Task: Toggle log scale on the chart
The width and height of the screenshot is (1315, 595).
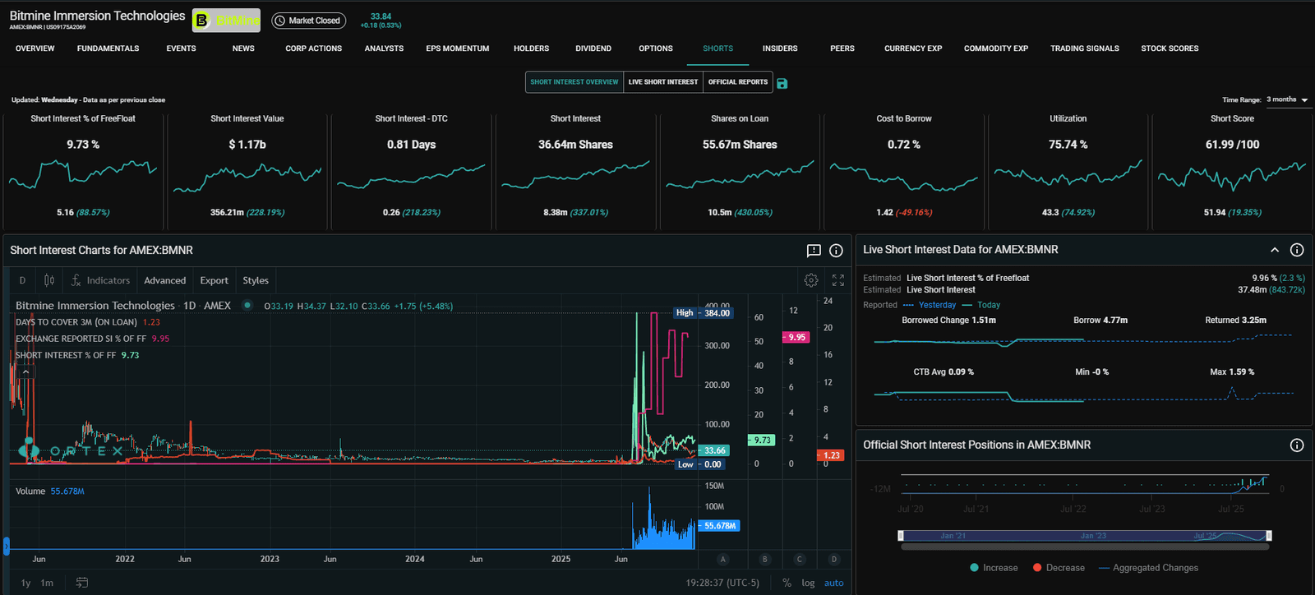Action: (x=808, y=583)
